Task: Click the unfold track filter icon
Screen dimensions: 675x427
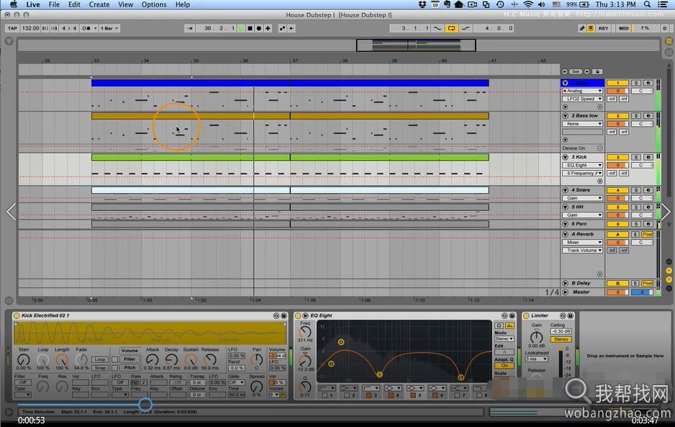Action: click(x=9, y=42)
